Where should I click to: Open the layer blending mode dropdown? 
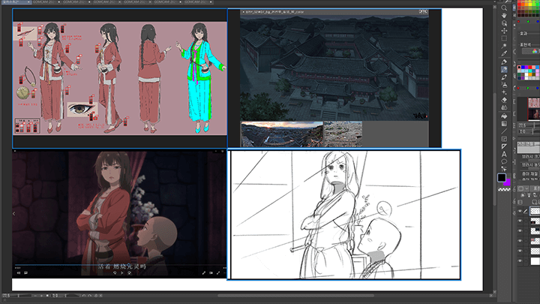[535, 188]
